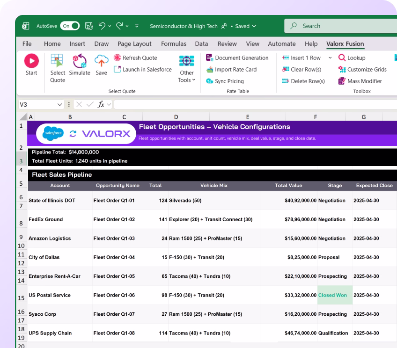Click the Tacoma (40) + Tundra (10) Enterprise cell
This screenshot has width=397, height=348.
[x=214, y=276]
